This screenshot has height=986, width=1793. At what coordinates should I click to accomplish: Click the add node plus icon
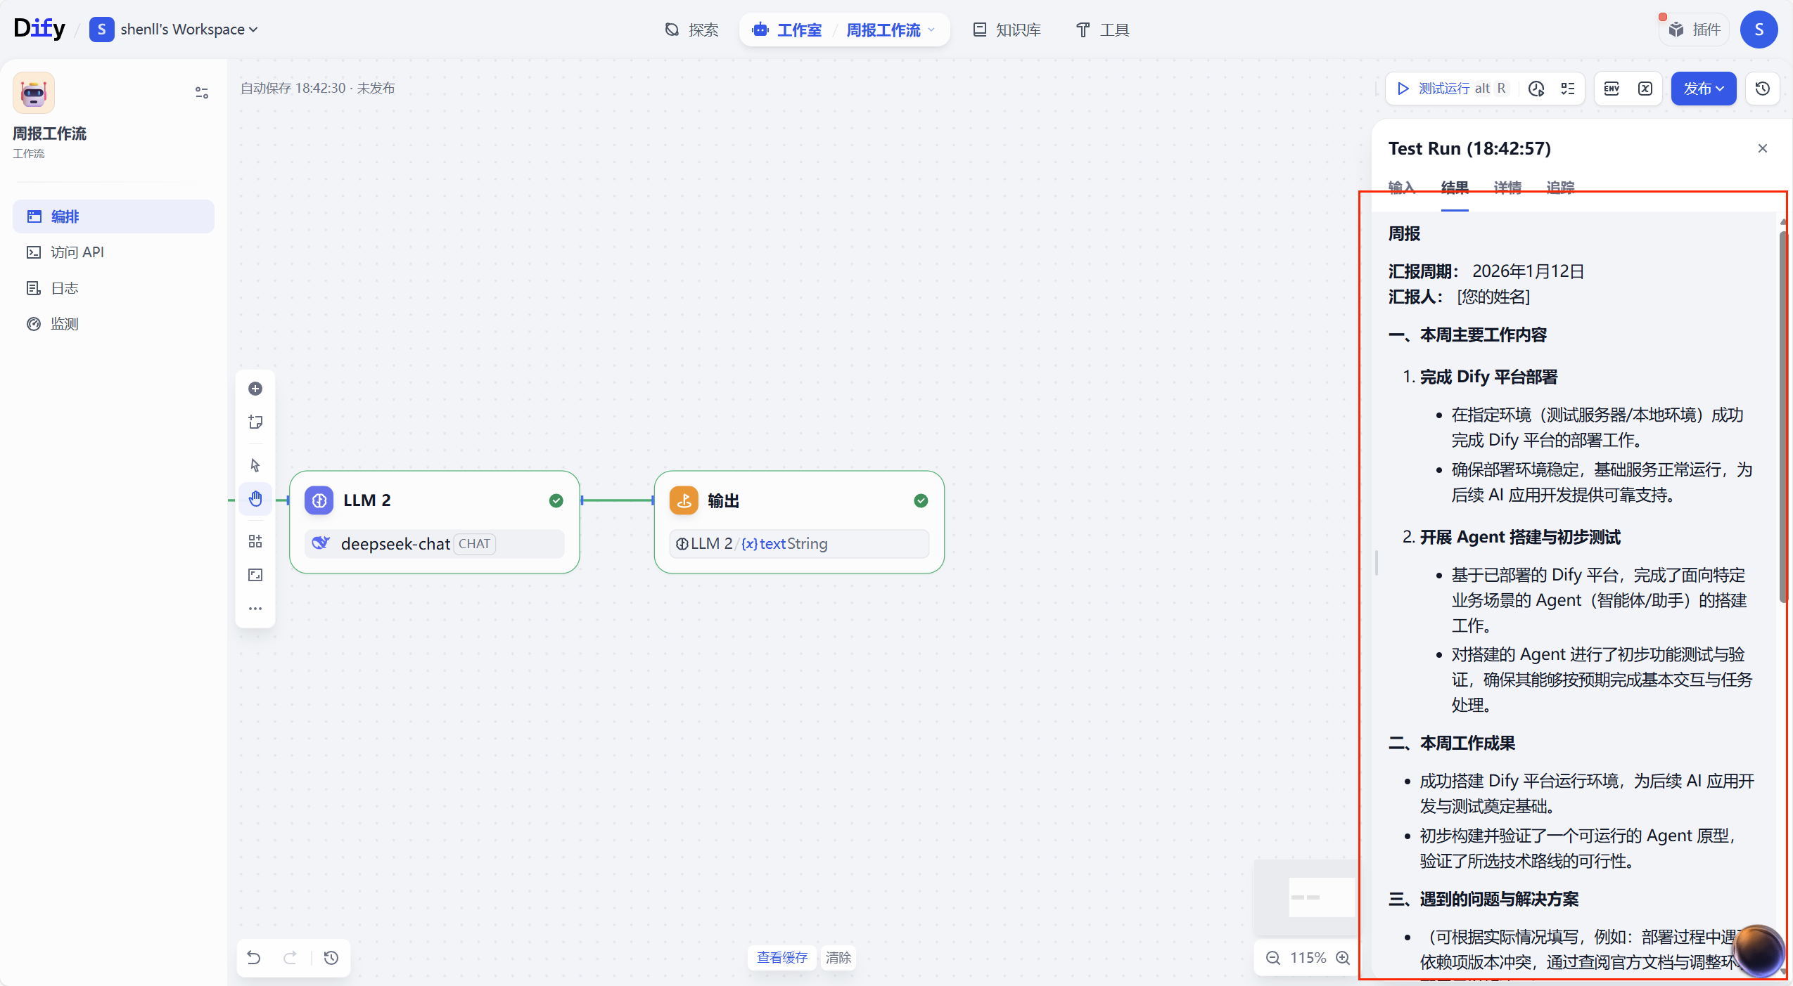click(x=255, y=389)
